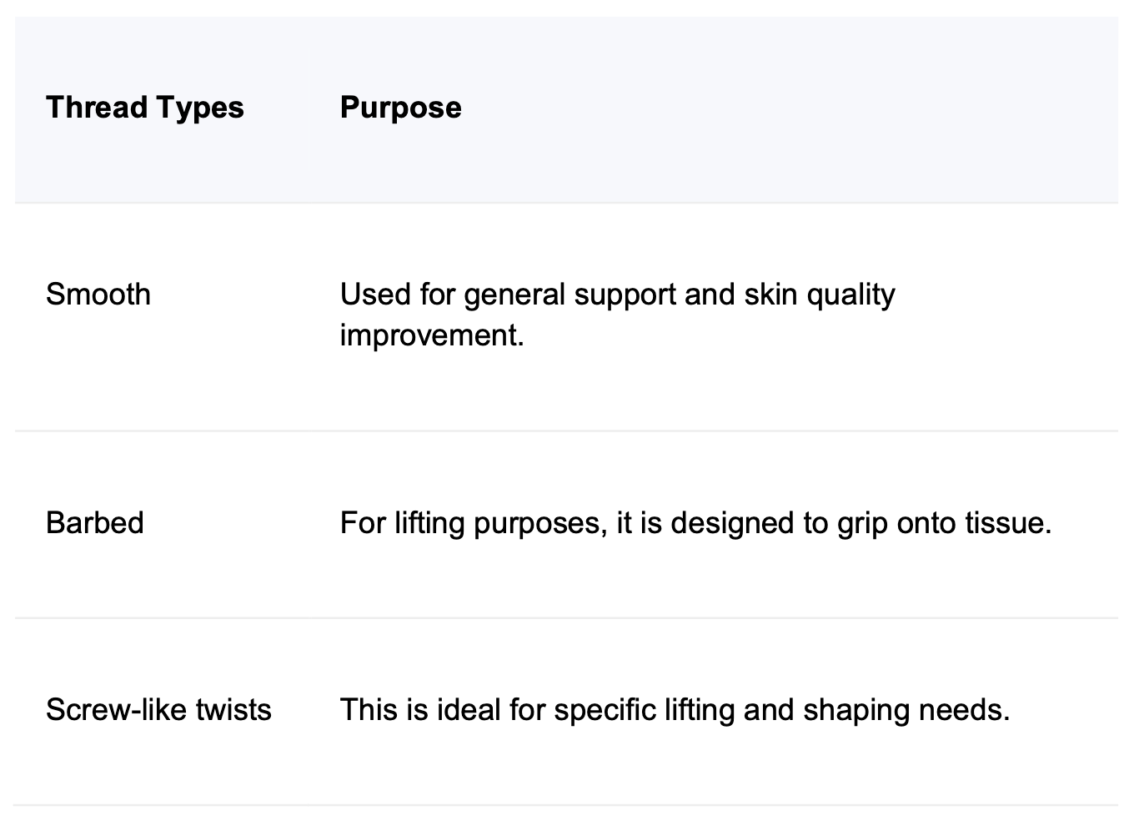The image size is (1139, 821).
Task: Select the Screw-like twists cell
Action: click(158, 710)
